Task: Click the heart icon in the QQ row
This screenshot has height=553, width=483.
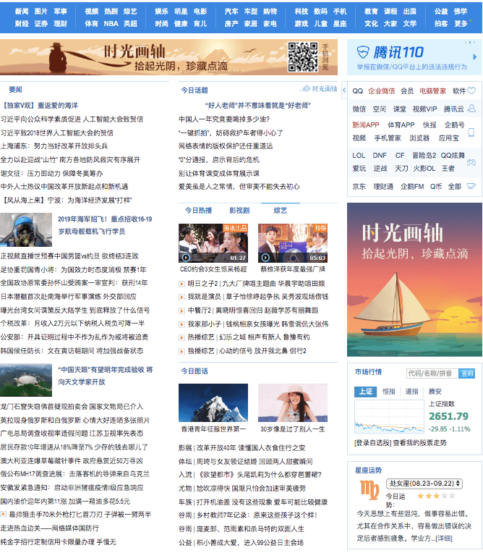Action: pos(471,90)
